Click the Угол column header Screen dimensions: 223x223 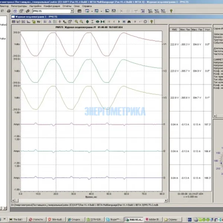pyautogui.click(x=207, y=29)
